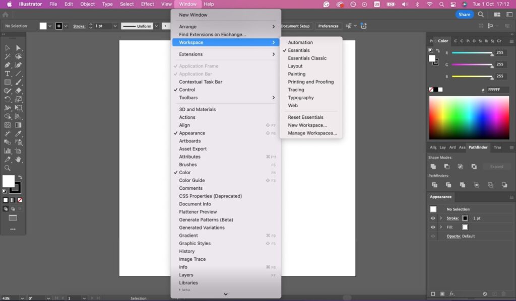Select the Paintbrush tool
Image resolution: width=516 pixels, height=301 pixels.
click(19, 82)
